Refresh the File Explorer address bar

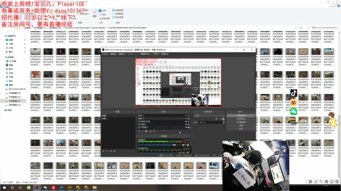tap(301, 28)
